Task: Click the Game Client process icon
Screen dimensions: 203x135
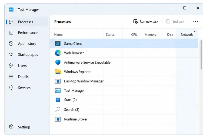Action: pyautogui.click(x=58, y=44)
